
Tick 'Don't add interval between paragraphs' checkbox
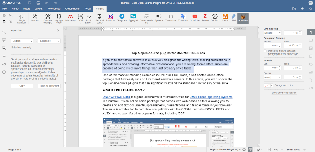pos(265,51)
